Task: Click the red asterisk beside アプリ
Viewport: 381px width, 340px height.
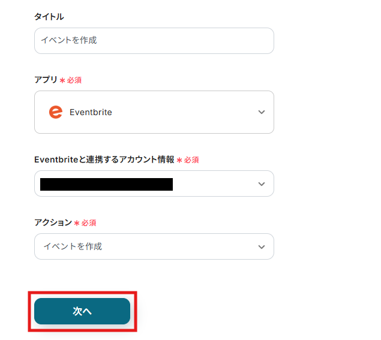Action: tap(62, 80)
